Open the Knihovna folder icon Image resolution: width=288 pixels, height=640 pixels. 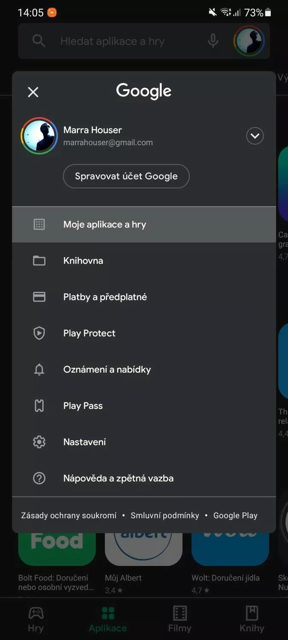coord(39,261)
